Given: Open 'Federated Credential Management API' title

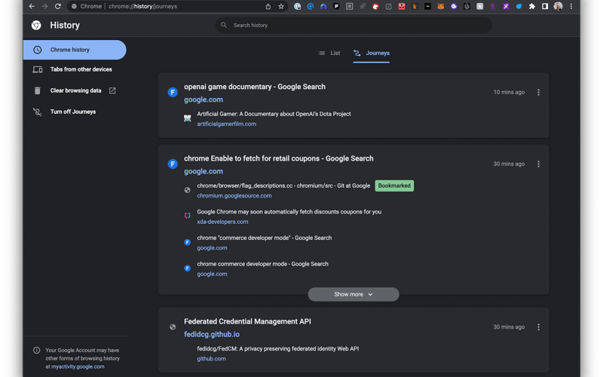Looking at the screenshot, I should (247, 321).
